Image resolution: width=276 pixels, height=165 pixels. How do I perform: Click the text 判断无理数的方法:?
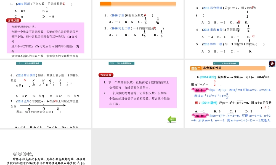(x=23, y=27)
